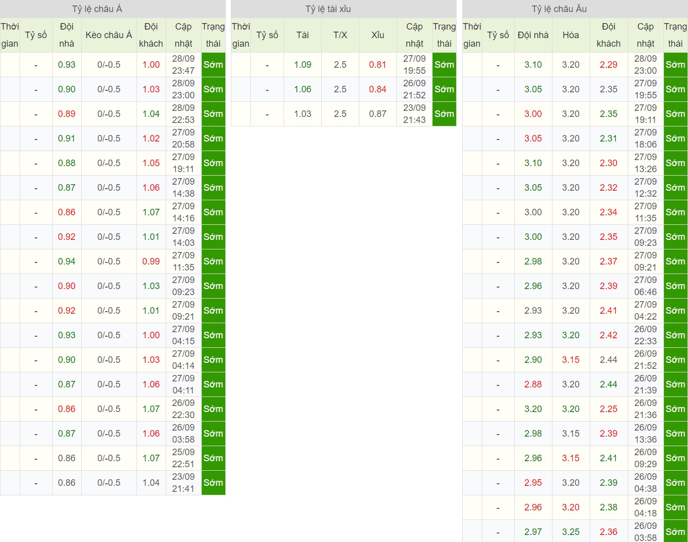Screen dimensions: 688x542
Task: Click the 'Tỷ lệ châu Á' table title
Action: 97,9
